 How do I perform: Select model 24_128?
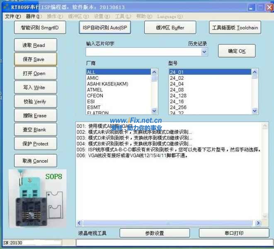point(210,95)
